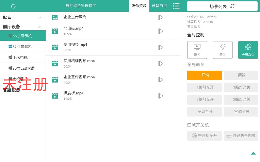
Task: Select the 小米电视 device
Action: click(x=23, y=57)
